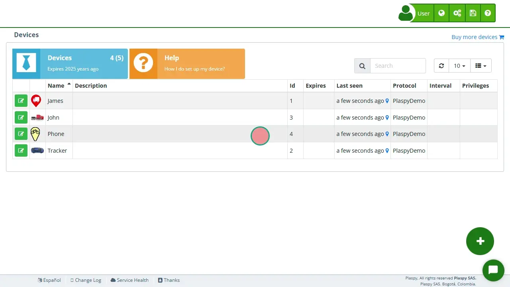Edit the James device with its pencil icon
The height and width of the screenshot is (287, 510).
(x=21, y=100)
